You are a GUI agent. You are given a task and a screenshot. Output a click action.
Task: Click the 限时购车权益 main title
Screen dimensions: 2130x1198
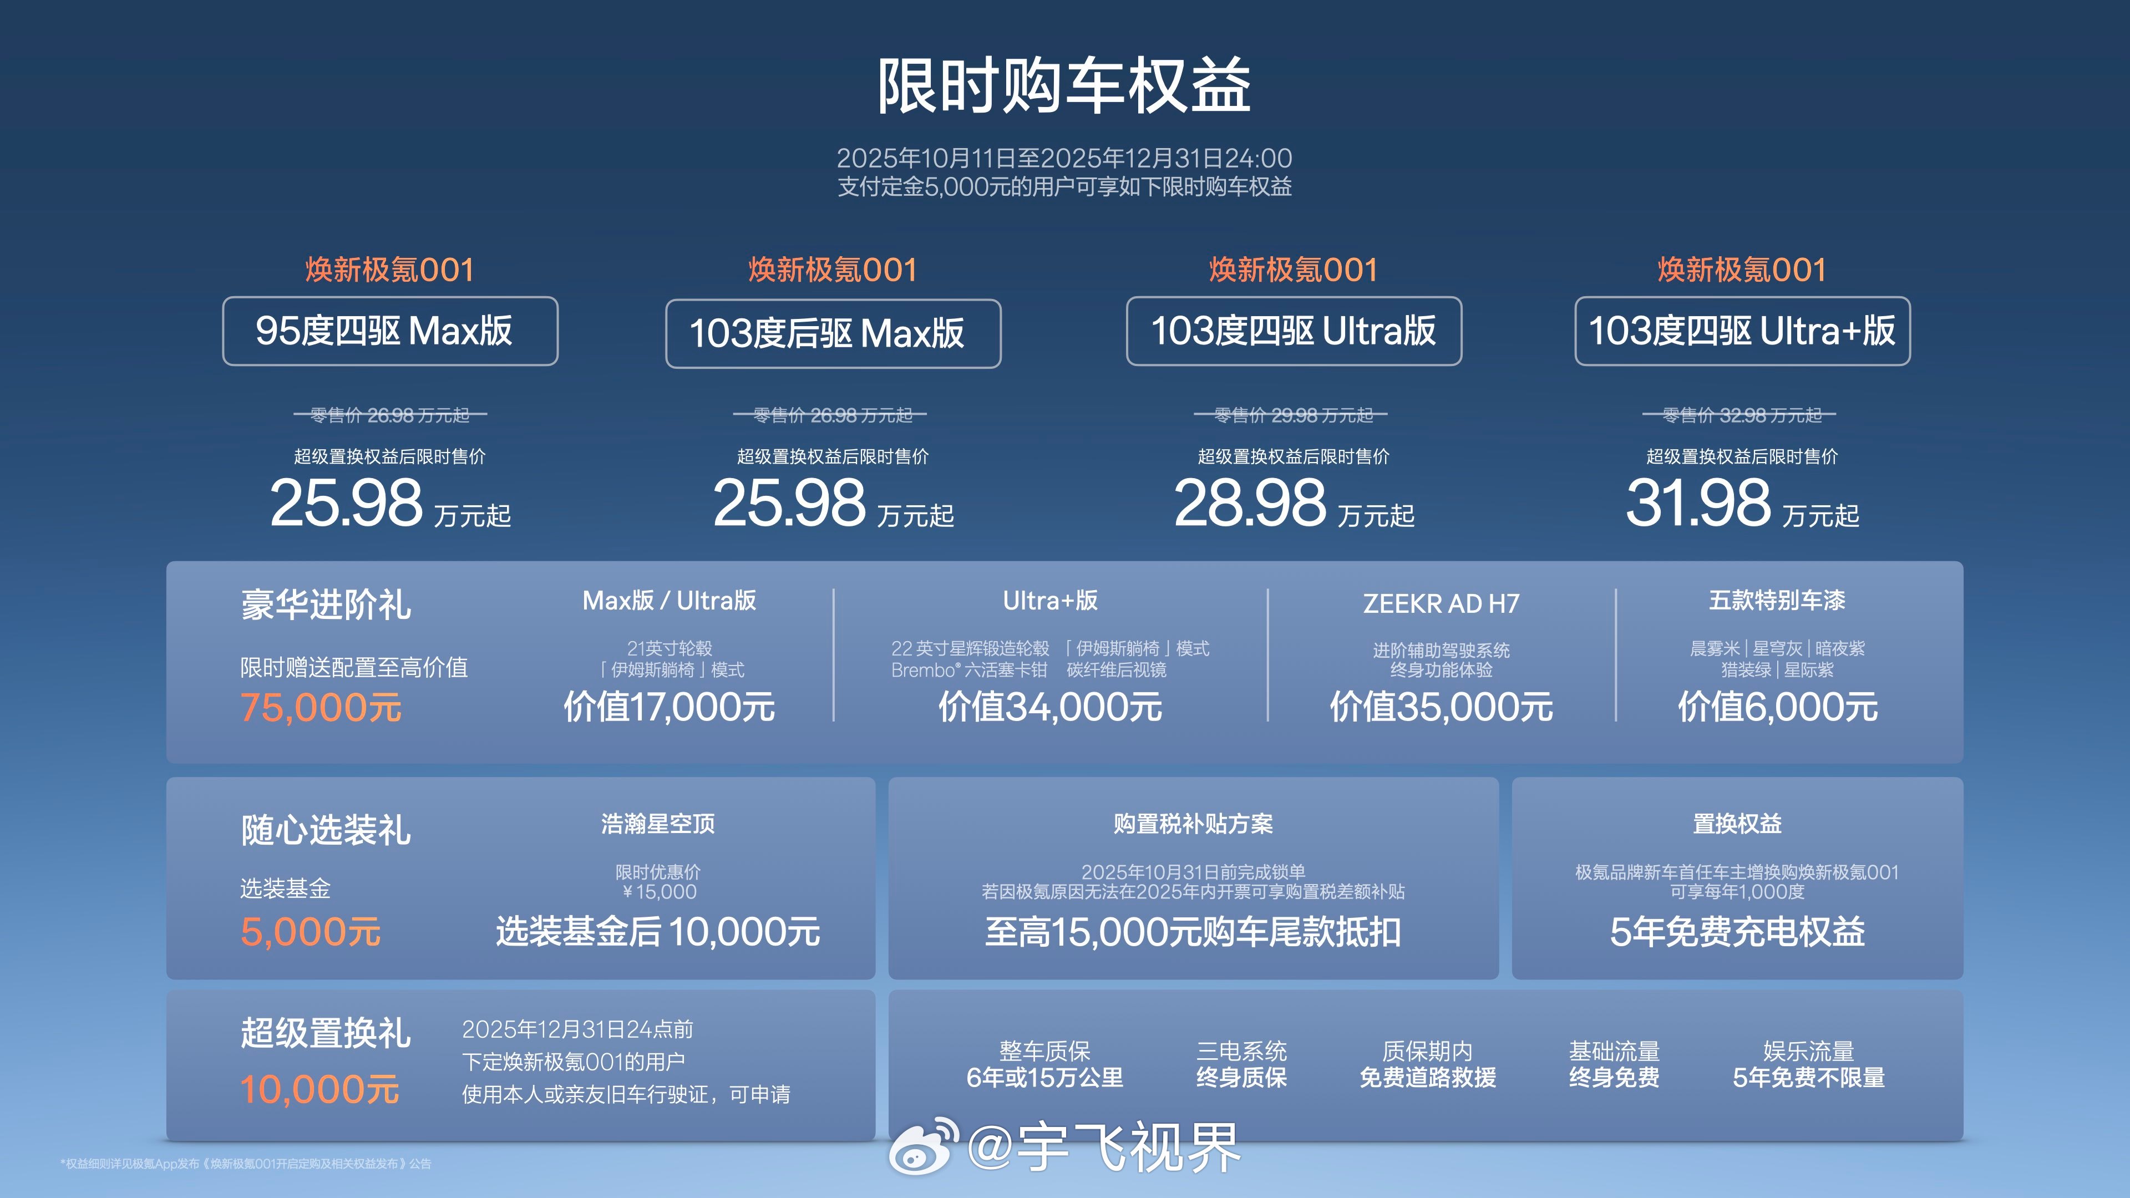pyautogui.click(x=1064, y=86)
